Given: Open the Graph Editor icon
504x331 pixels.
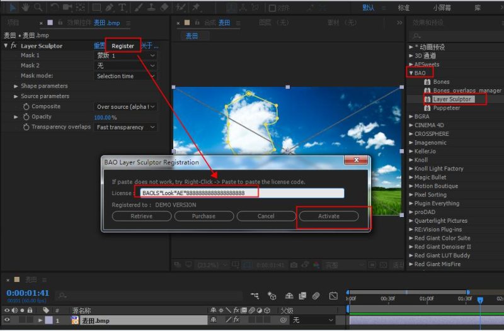Looking at the screenshot, I should (333, 296).
